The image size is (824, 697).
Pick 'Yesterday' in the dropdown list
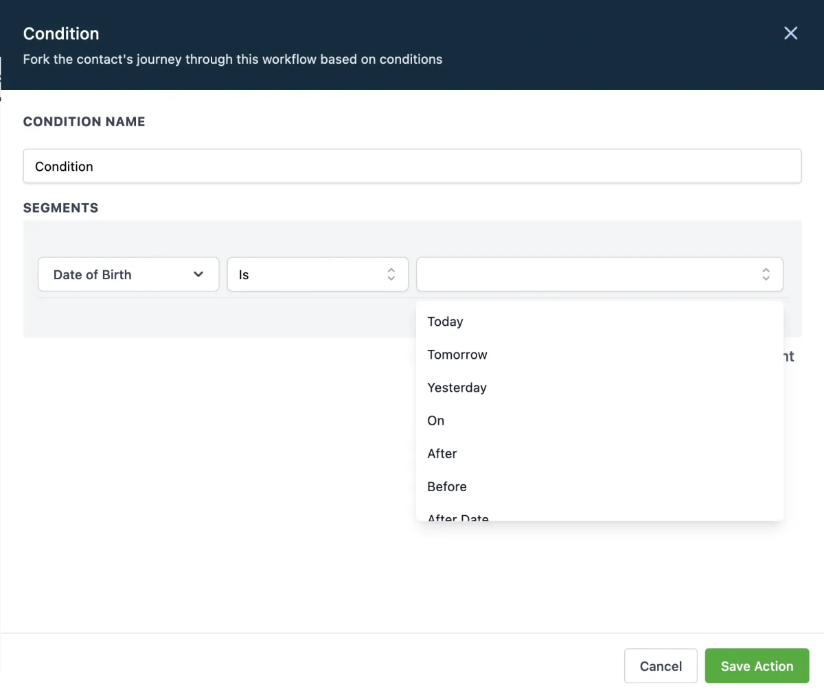457,388
